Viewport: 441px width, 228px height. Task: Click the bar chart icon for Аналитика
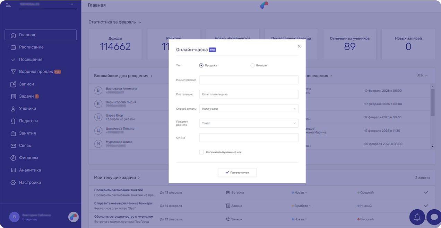click(x=13, y=170)
